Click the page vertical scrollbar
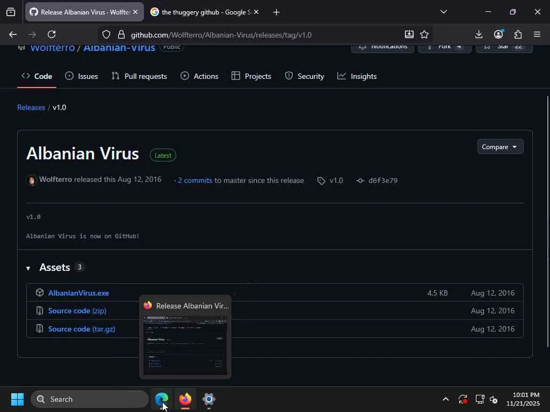The width and height of the screenshot is (550, 412). point(548,222)
